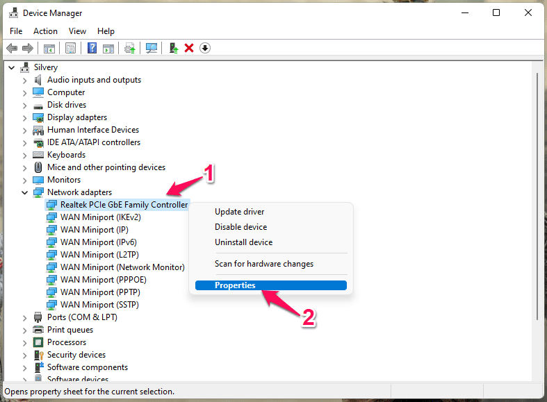Click the red X uninstall device icon
The height and width of the screenshot is (402, 547).
click(x=189, y=48)
